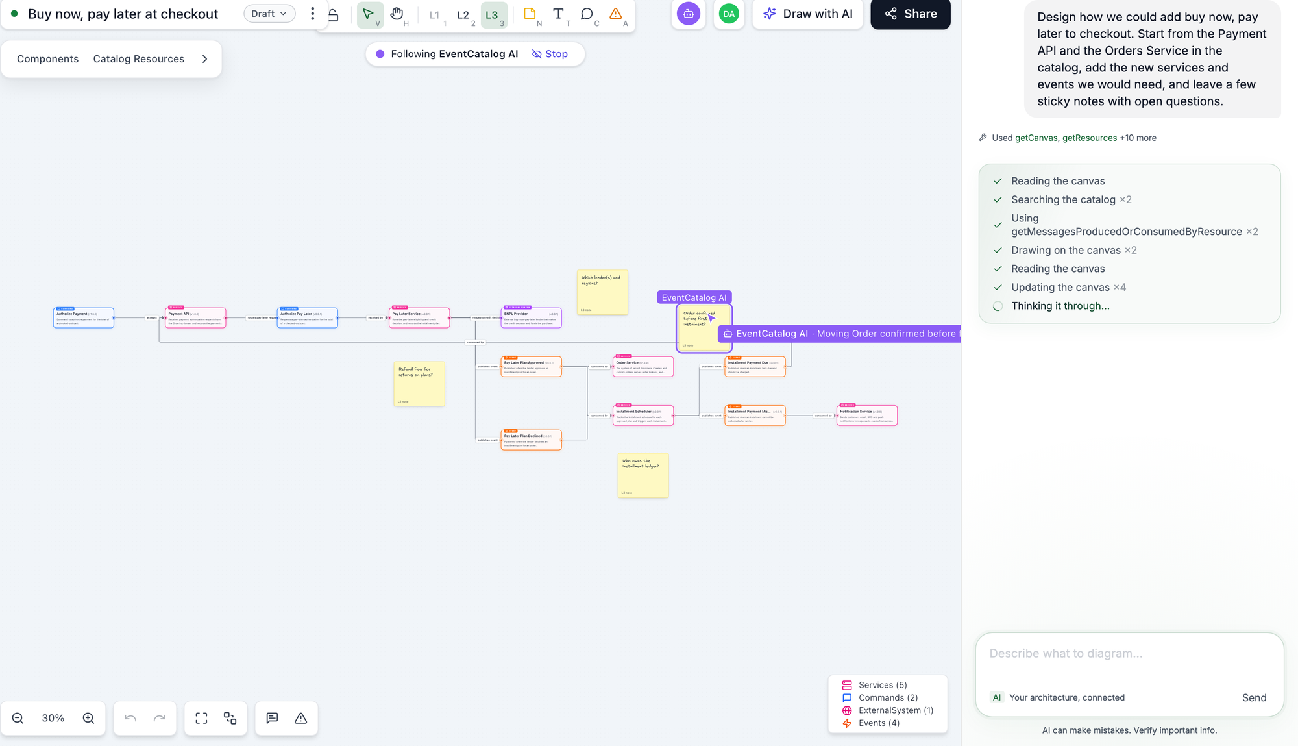Pick the warning annotation tool
Viewport: 1298px width, 746px height.
[616, 14]
